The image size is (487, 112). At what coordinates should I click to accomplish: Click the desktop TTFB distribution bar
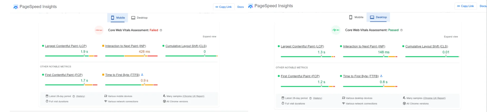(x=370, y=86)
